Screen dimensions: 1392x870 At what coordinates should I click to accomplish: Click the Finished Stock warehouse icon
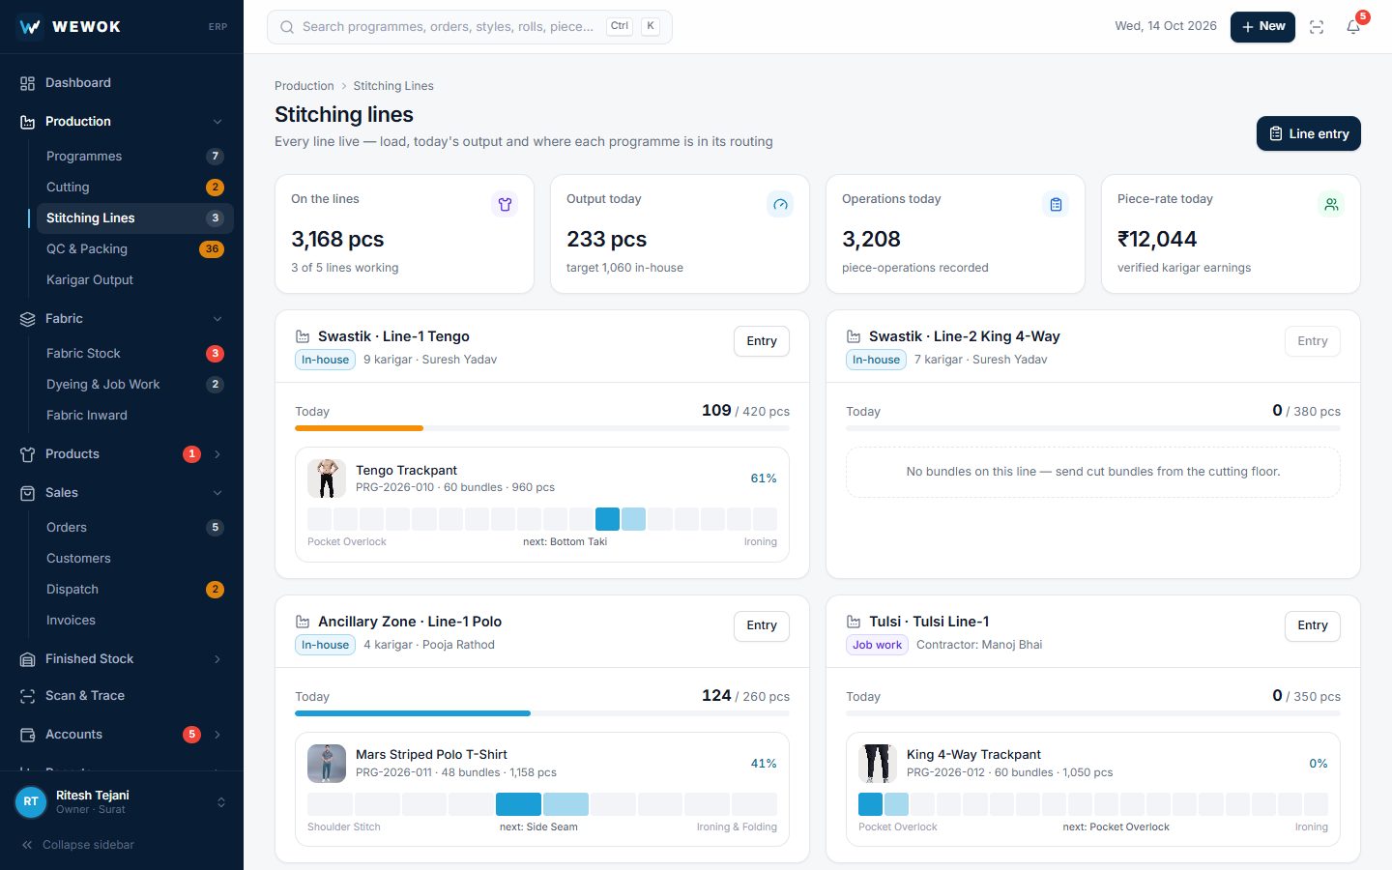27,659
